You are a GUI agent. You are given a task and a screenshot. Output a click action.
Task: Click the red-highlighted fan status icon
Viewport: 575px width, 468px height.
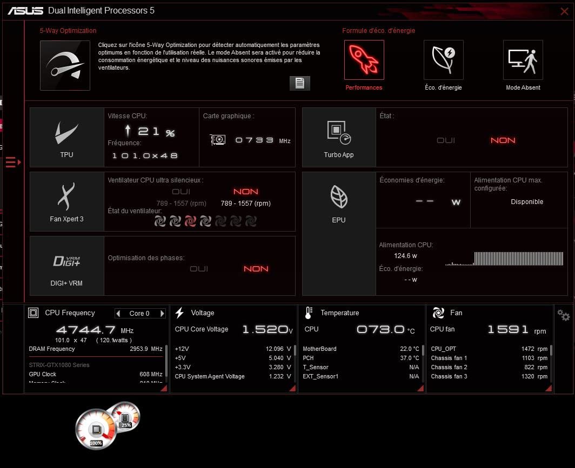pos(190,221)
